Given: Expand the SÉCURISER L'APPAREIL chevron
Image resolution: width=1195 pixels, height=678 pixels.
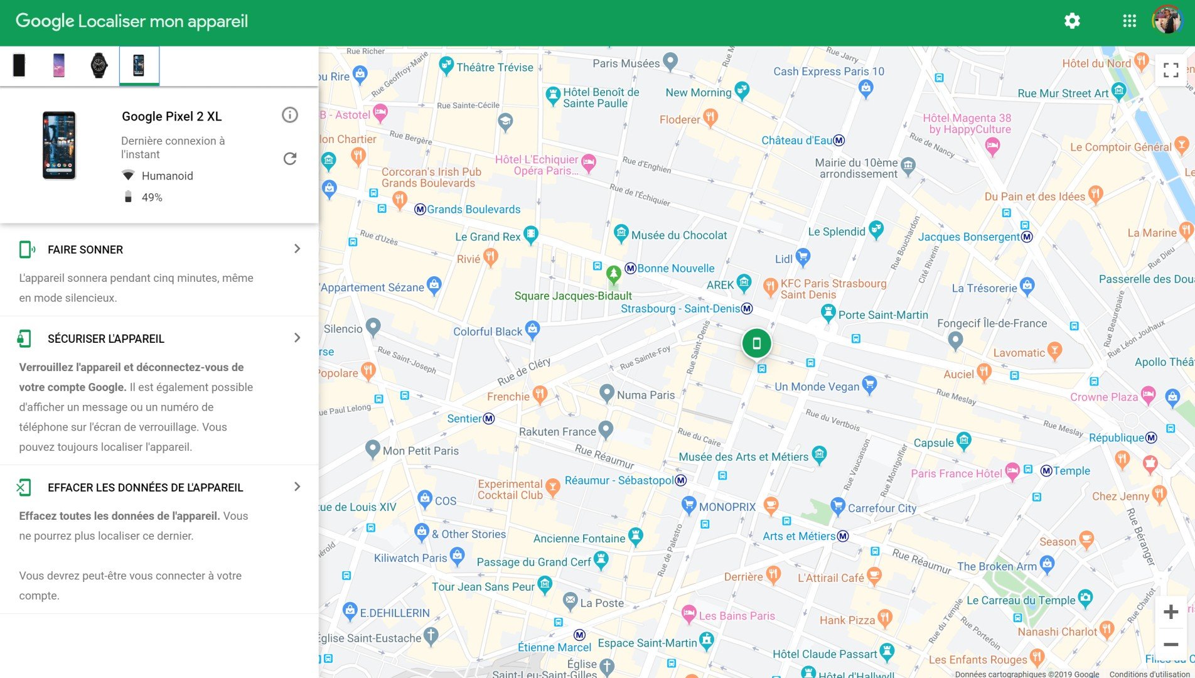Looking at the screenshot, I should (x=297, y=338).
